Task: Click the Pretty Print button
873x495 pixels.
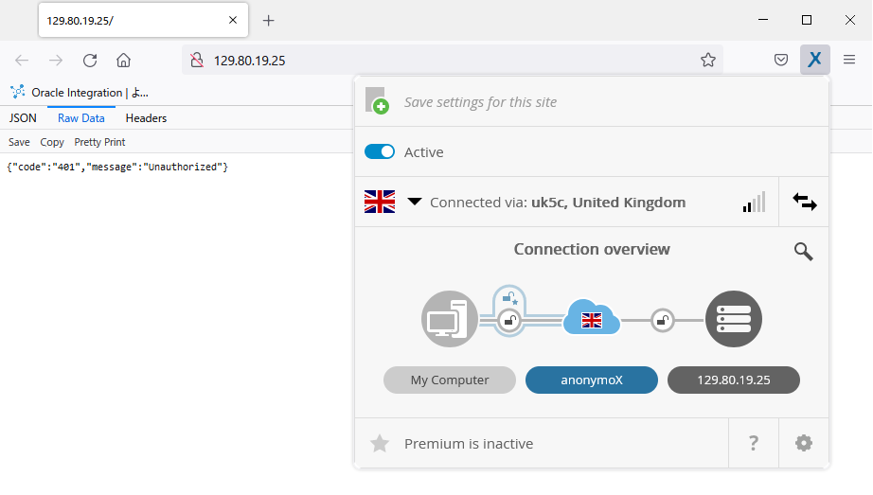Action: pos(99,142)
